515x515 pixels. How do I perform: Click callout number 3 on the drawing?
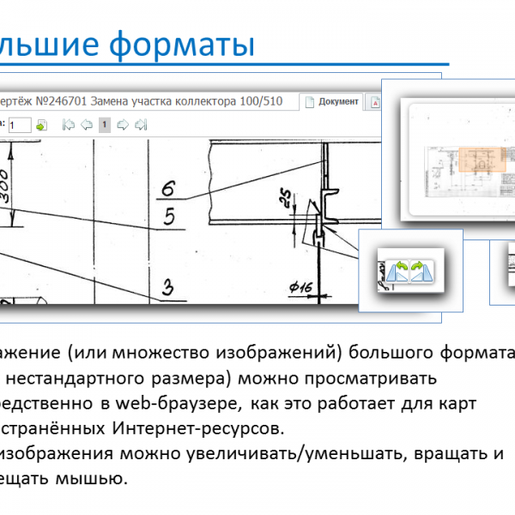click(169, 287)
